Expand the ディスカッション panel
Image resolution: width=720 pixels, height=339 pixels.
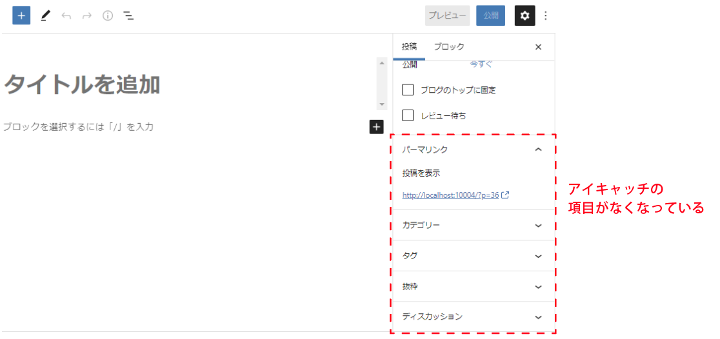[473, 316]
